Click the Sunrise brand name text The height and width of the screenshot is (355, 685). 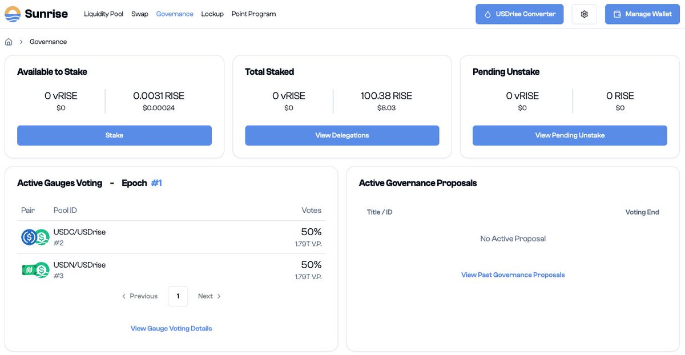[46, 14]
